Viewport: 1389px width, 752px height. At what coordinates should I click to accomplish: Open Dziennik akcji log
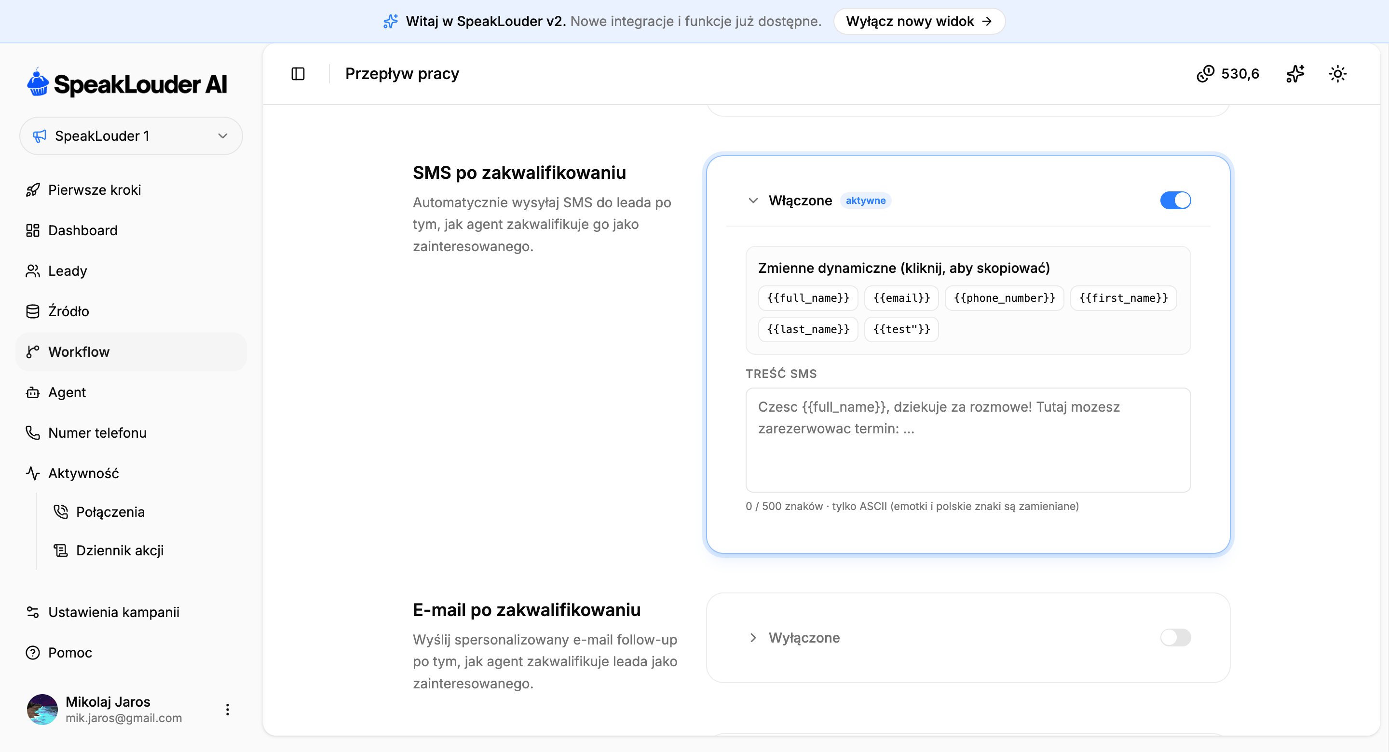pyautogui.click(x=145, y=551)
